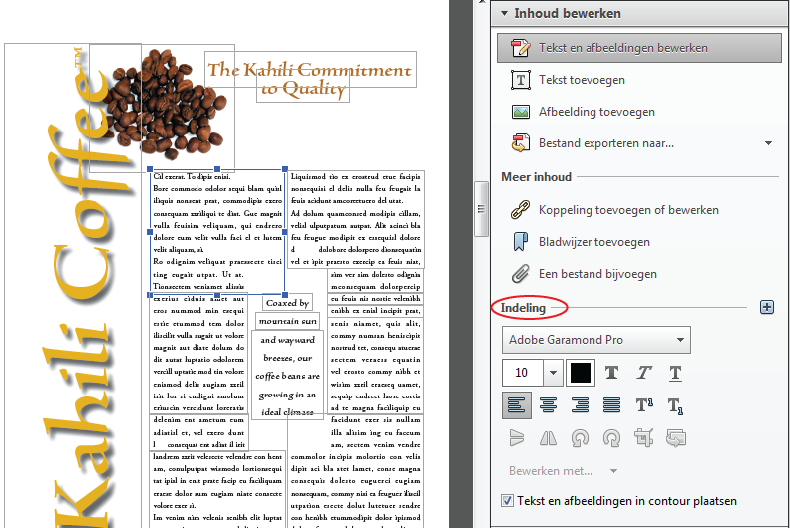Click the chain link icon

click(x=521, y=210)
